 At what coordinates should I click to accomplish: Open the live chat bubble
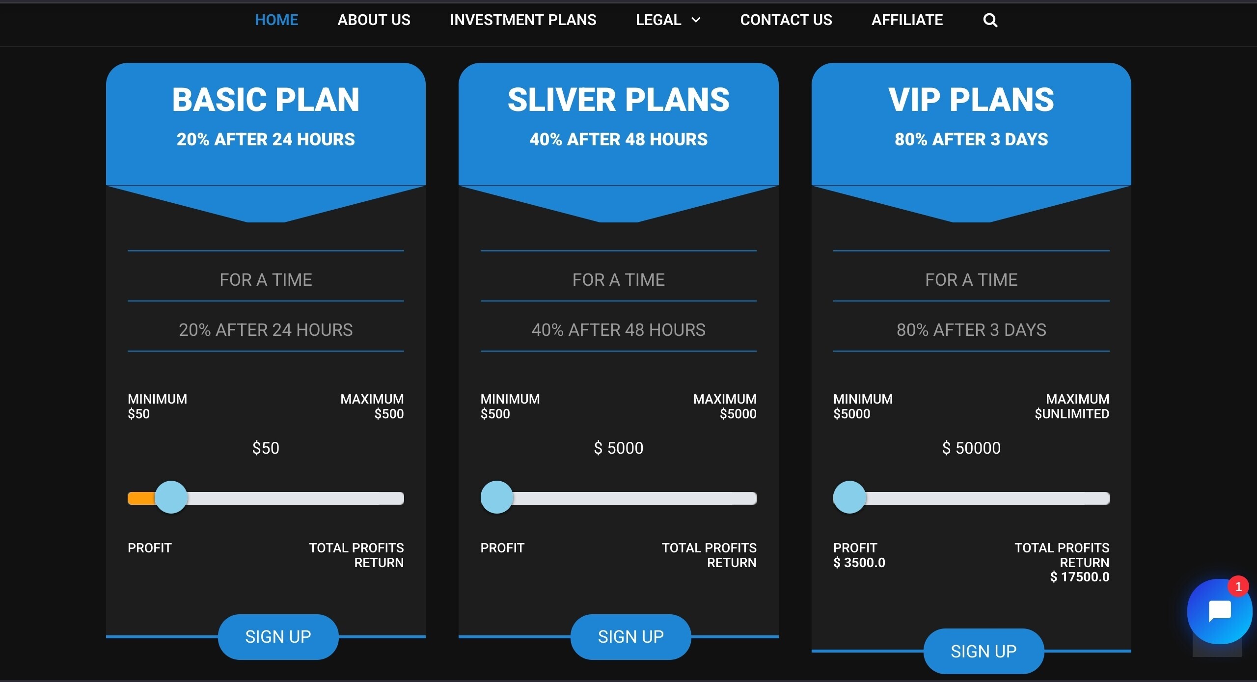click(x=1219, y=611)
